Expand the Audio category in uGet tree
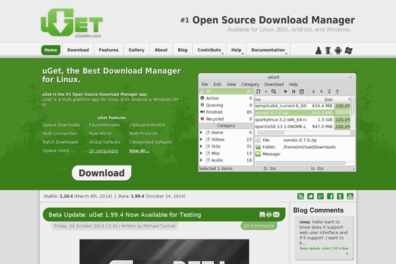The width and height of the screenshot is (396, 264). click(201, 160)
